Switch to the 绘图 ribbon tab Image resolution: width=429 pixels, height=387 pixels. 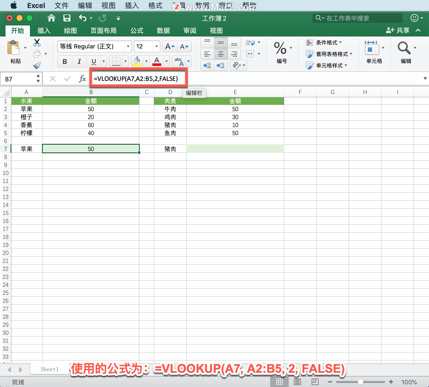(x=70, y=31)
